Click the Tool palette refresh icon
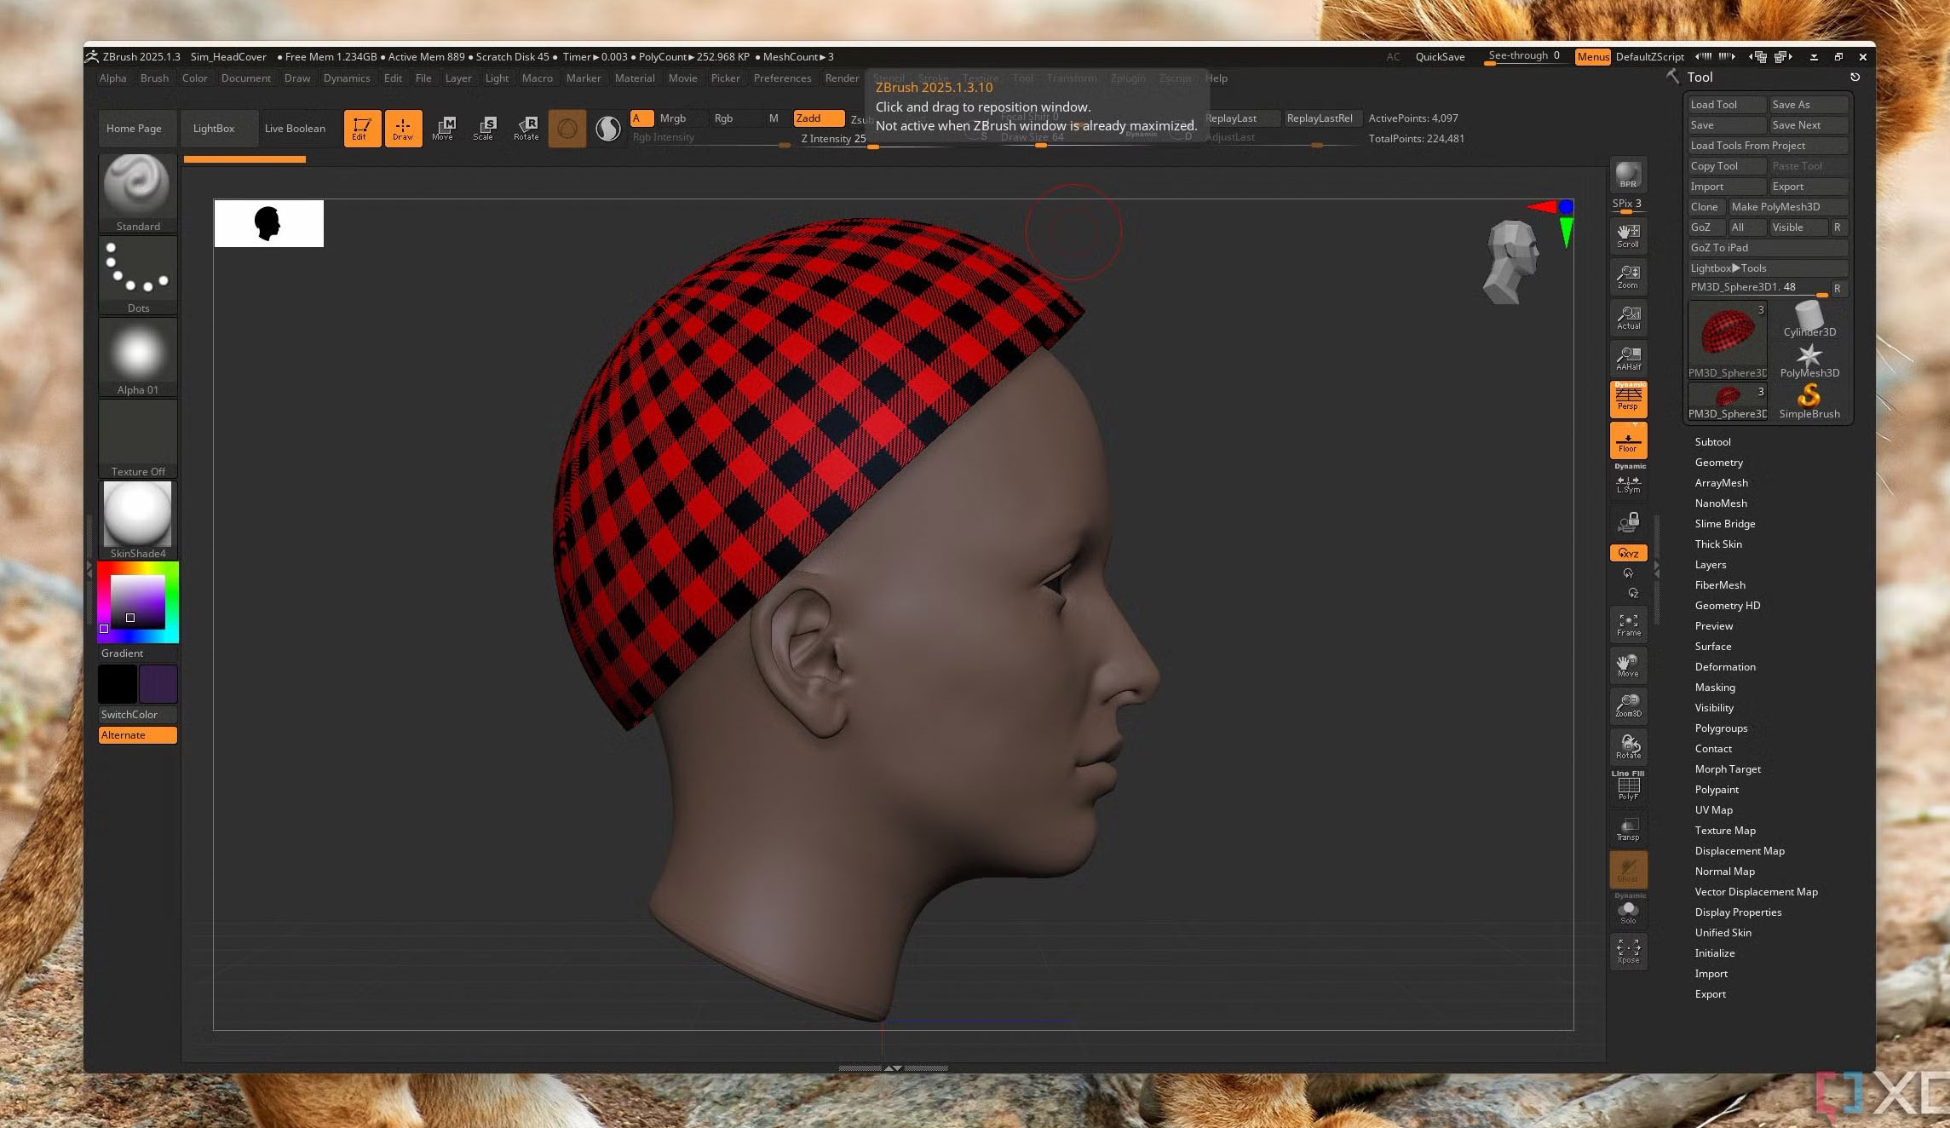The width and height of the screenshot is (1950, 1128). click(1855, 78)
